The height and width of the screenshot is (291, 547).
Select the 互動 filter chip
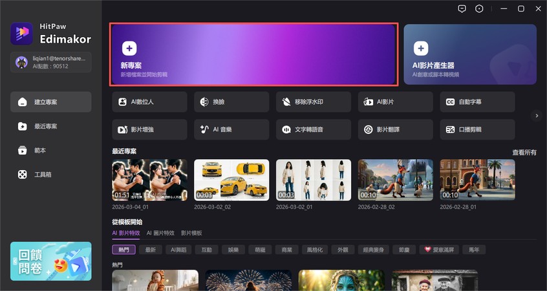(207, 250)
